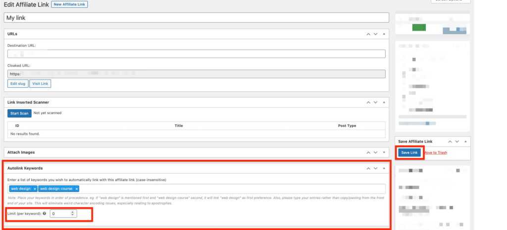Select the "web design" keyword tag
The image size is (507, 230).
pos(21,189)
